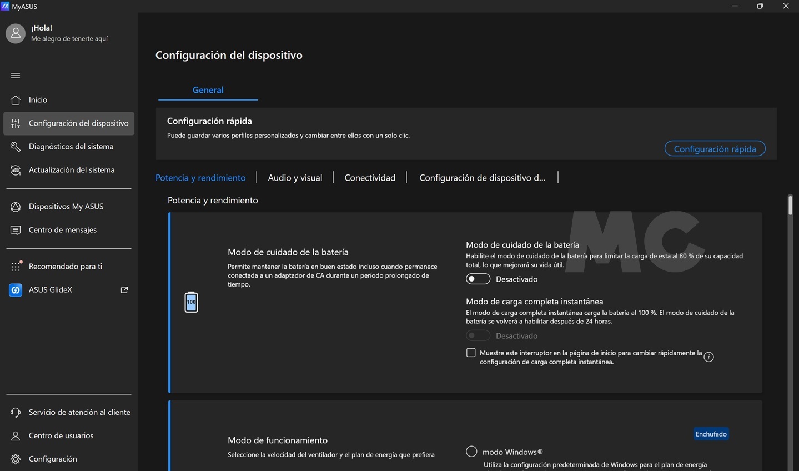
Task: Toggle Modo de cuidado de la batería switch
Action: [x=478, y=279]
